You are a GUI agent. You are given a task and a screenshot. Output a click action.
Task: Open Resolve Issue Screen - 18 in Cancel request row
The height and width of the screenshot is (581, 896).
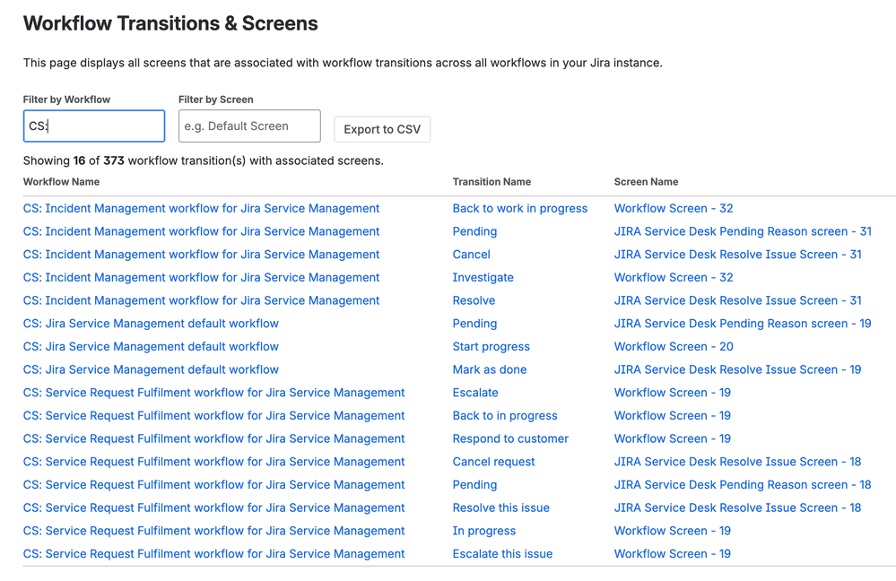[x=737, y=462]
